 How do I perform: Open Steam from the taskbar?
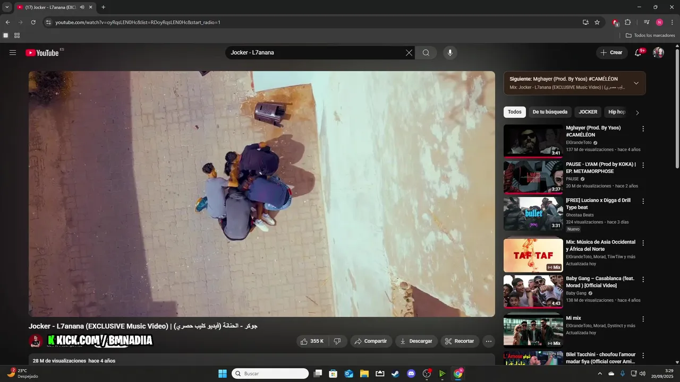coord(395,374)
